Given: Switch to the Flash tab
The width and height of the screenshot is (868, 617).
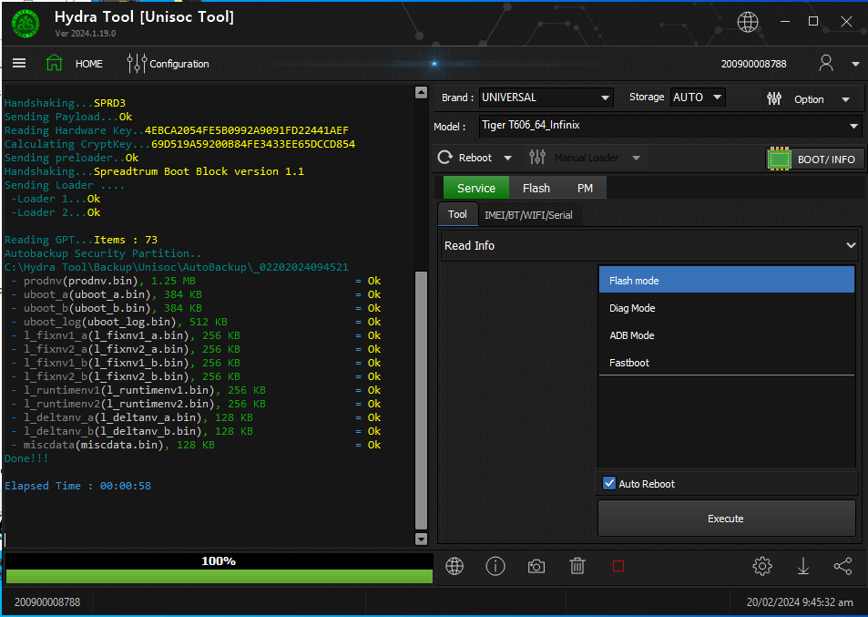Looking at the screenshot, I should point(536,188).
